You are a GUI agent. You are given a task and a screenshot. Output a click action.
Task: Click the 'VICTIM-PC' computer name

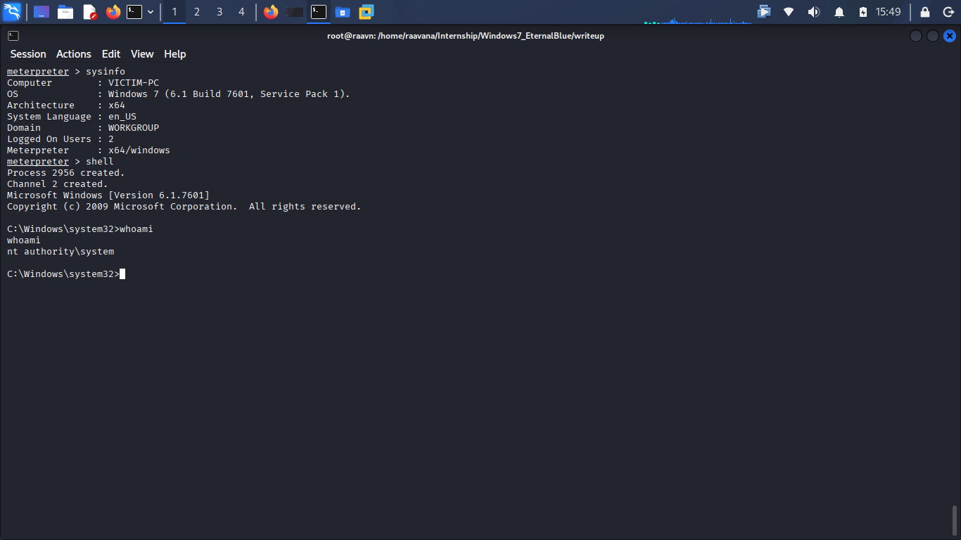[134, 83]
